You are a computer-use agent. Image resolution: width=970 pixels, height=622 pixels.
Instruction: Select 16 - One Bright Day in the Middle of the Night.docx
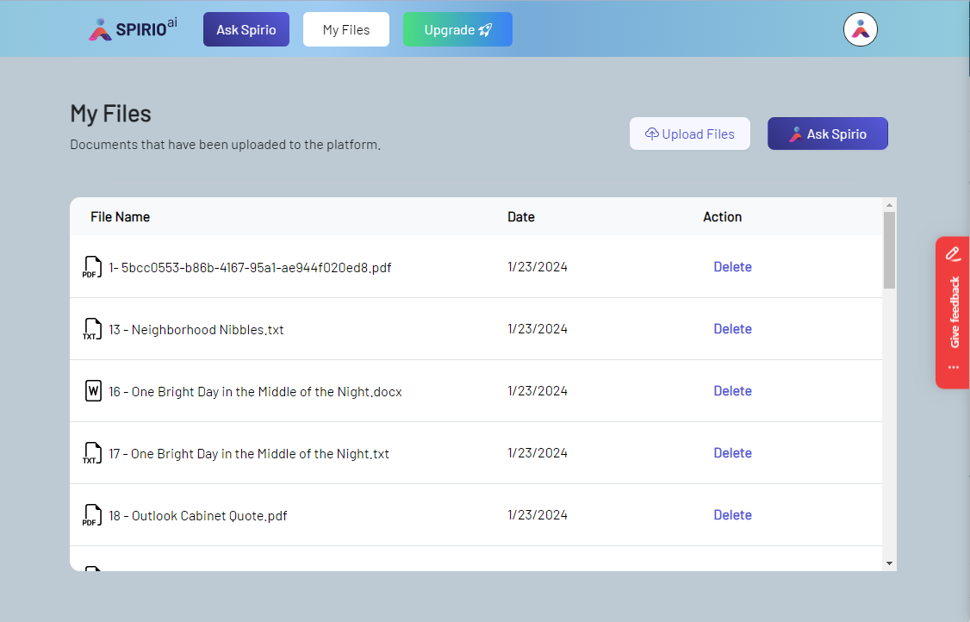[255, 391]
